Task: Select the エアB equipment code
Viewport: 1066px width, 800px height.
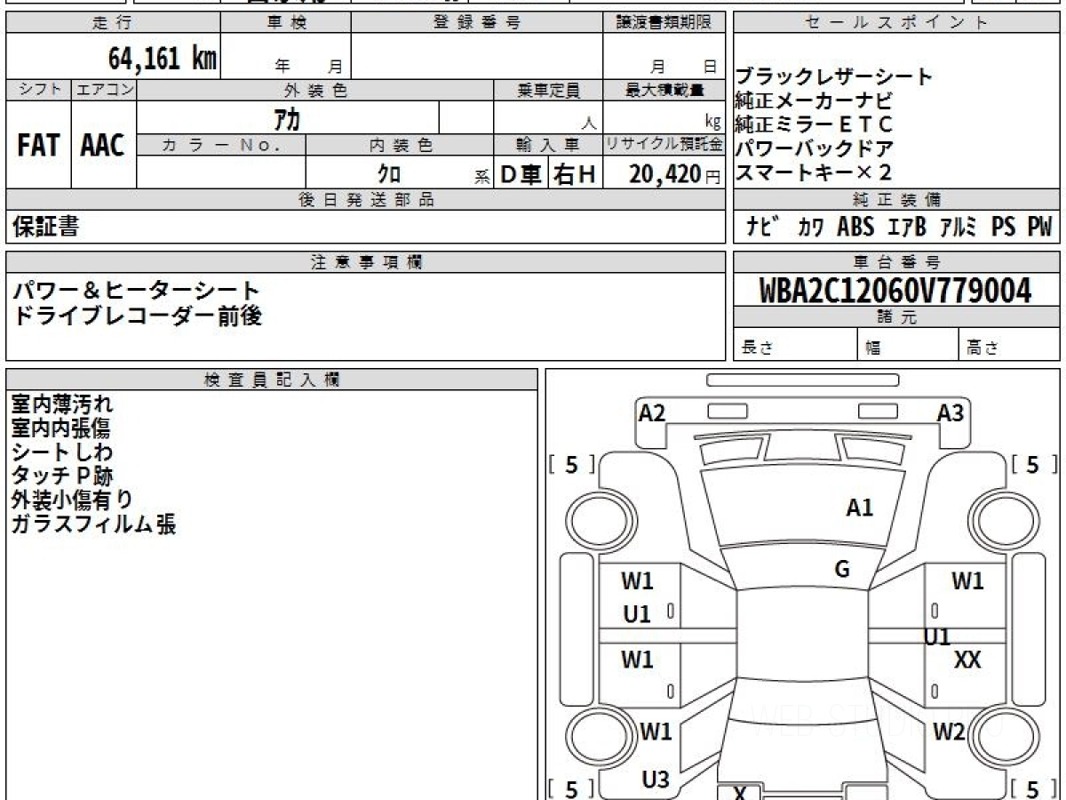Action: point(907,227)
